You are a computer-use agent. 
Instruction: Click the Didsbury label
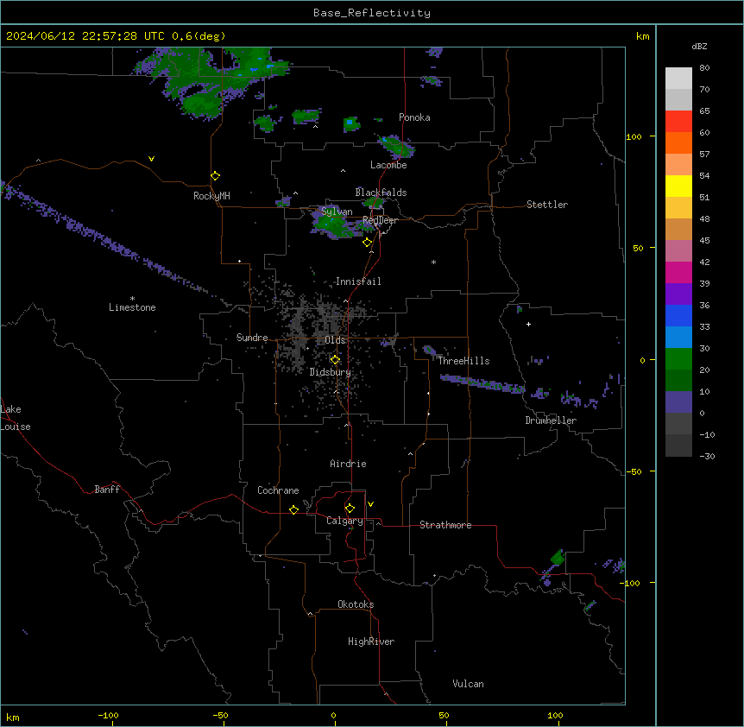point(331,372)
